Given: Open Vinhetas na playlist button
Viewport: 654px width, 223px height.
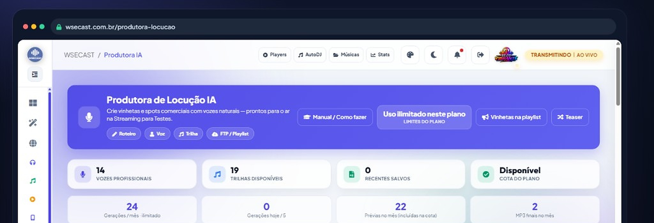Looking at the screenshot, I should pyautogui.click(x=511, y=117).
